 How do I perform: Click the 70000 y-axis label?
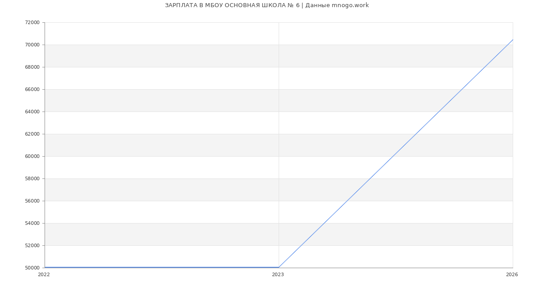click(32, 45)
